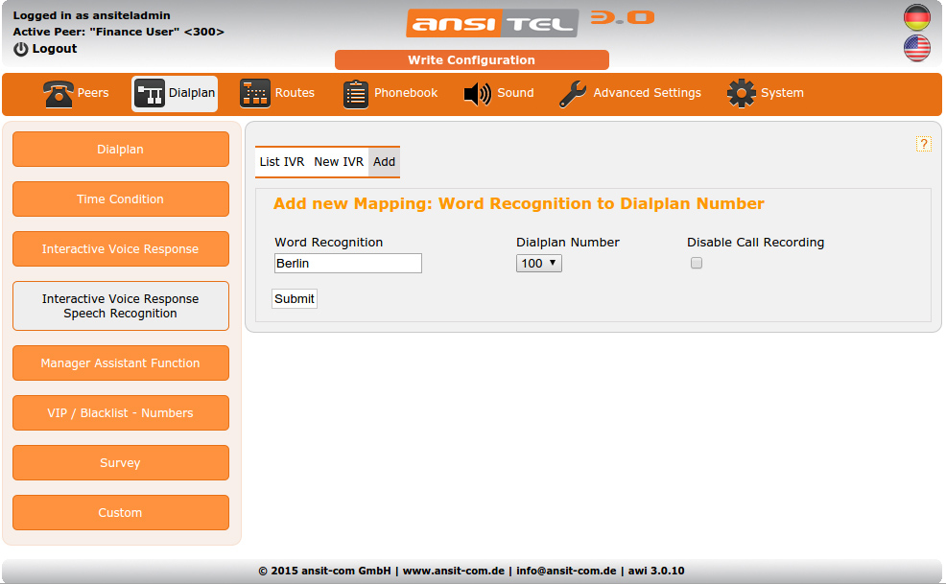Open the Phonebook icon
The width and height of the screenshot is (946, 584).
coord(356,93)
